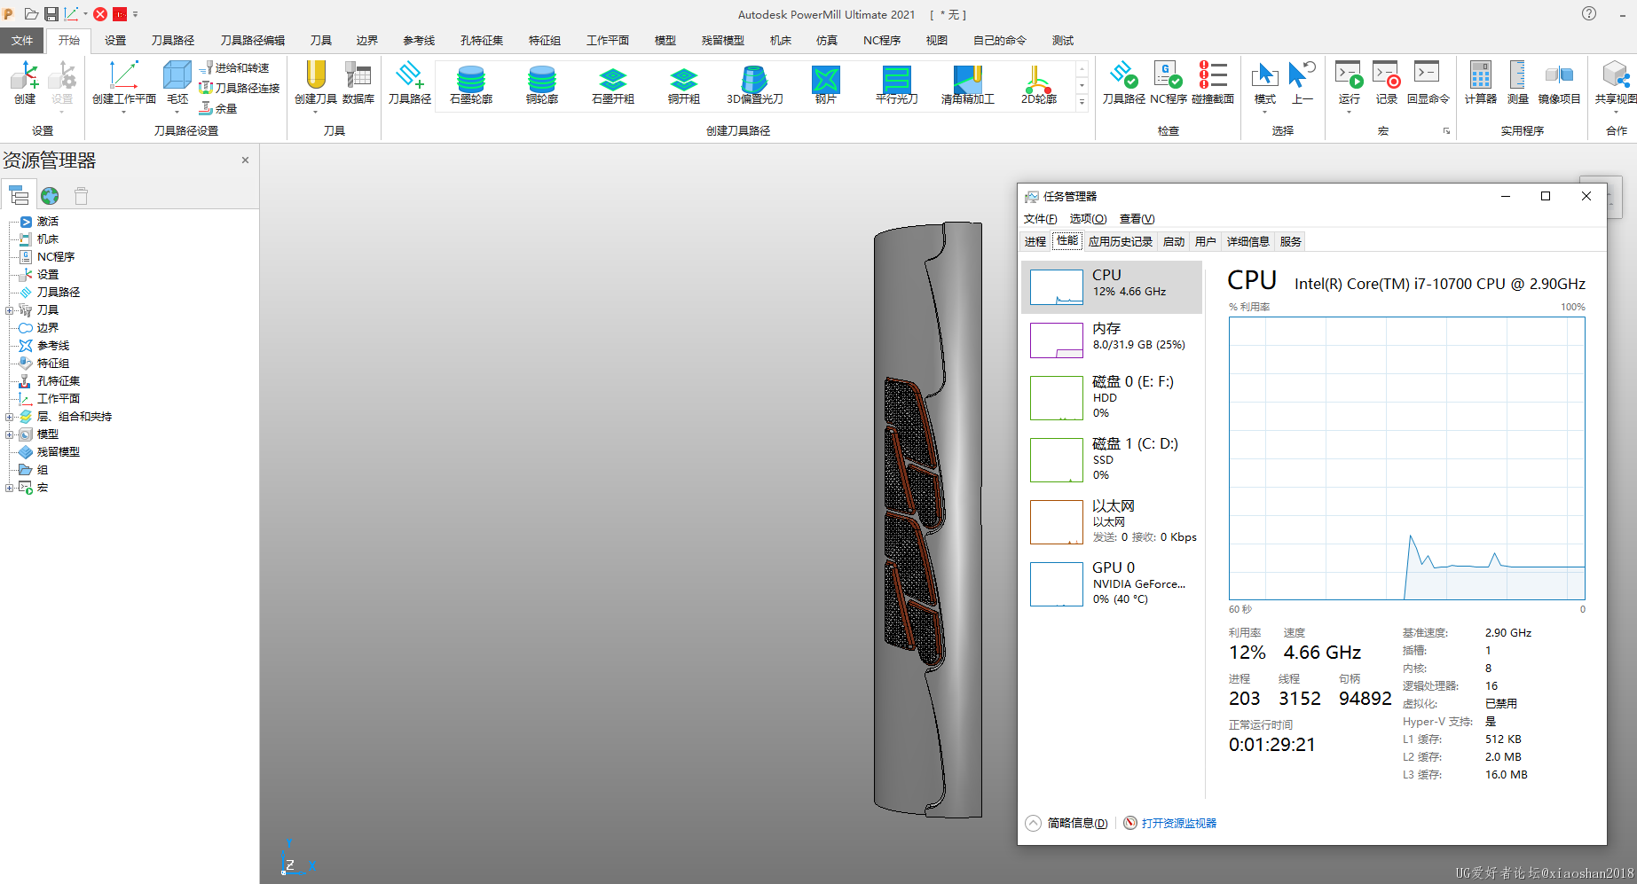This screenshot has width=1637, height=884.
Task: Switch to the 仿真 ribbon tab
Action: pyautogui.click(x=827, y=40)
